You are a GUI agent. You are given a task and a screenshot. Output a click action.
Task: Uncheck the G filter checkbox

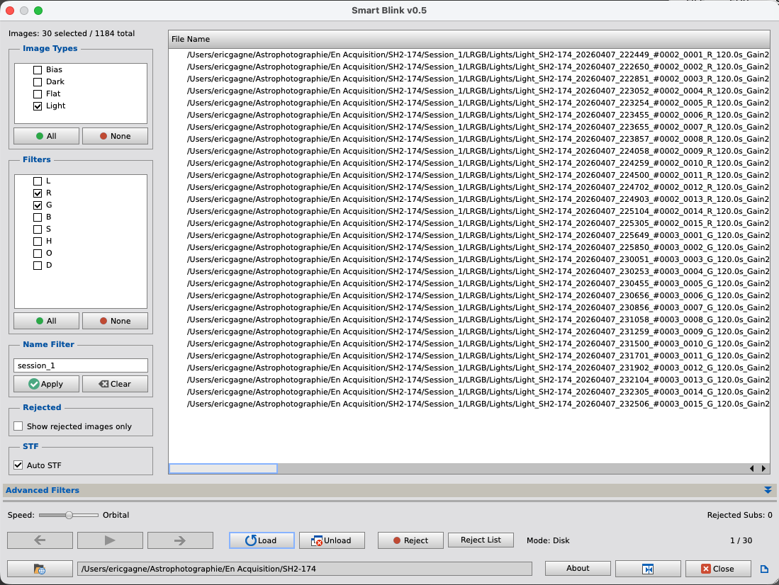38,205
